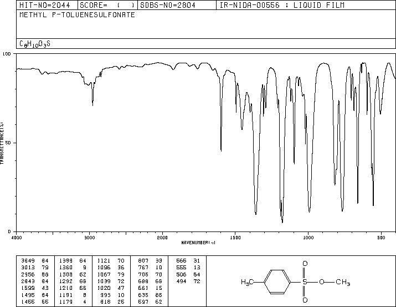Select the 506 peak table row
This screenshot has height=307, width=396.
pyautogui.click(x=188, y=275)
